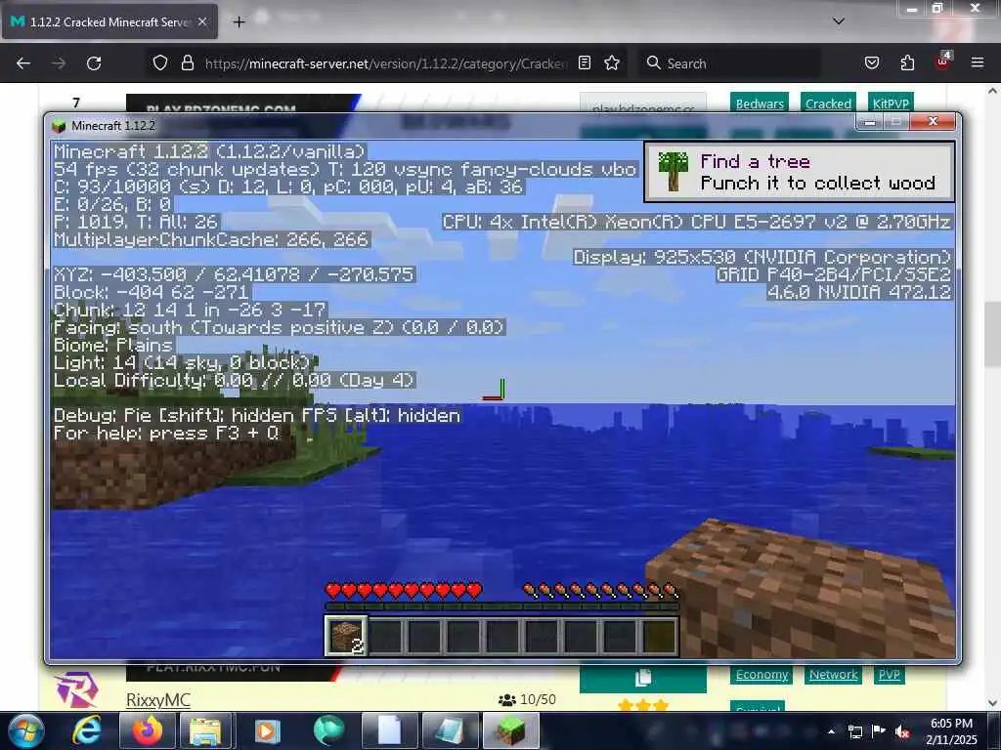Open the Firefox hamburger menu

[978, 62]
